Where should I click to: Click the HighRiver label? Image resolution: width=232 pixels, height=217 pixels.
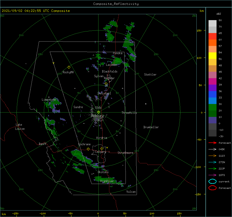107,181
